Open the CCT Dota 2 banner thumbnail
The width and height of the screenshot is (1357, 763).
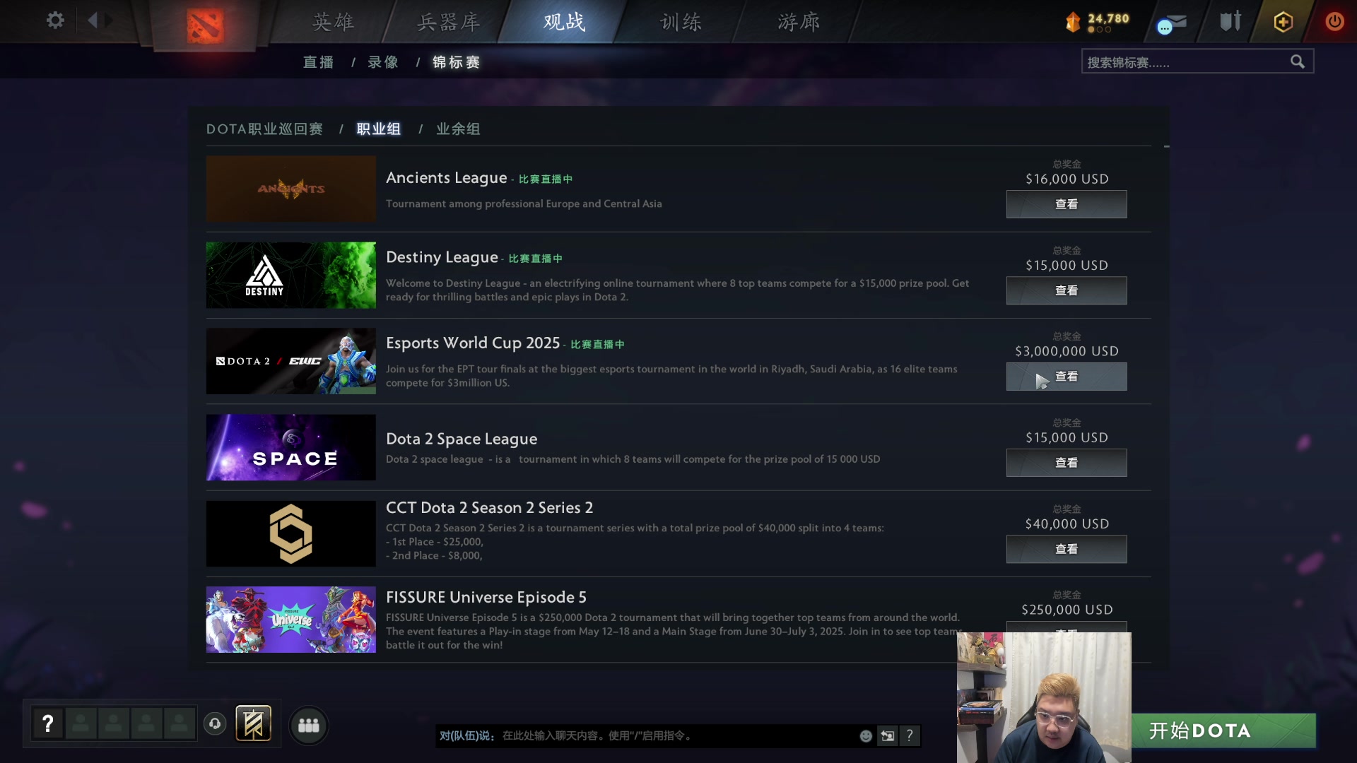(x=291, y=533)
